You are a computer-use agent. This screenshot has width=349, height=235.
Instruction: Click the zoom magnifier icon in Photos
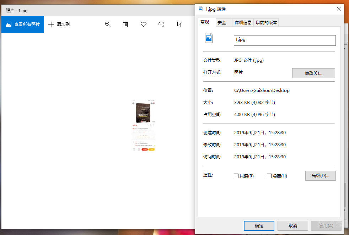(108, 24)
